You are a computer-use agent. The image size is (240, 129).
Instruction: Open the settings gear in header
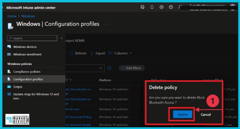pos(161,7)
